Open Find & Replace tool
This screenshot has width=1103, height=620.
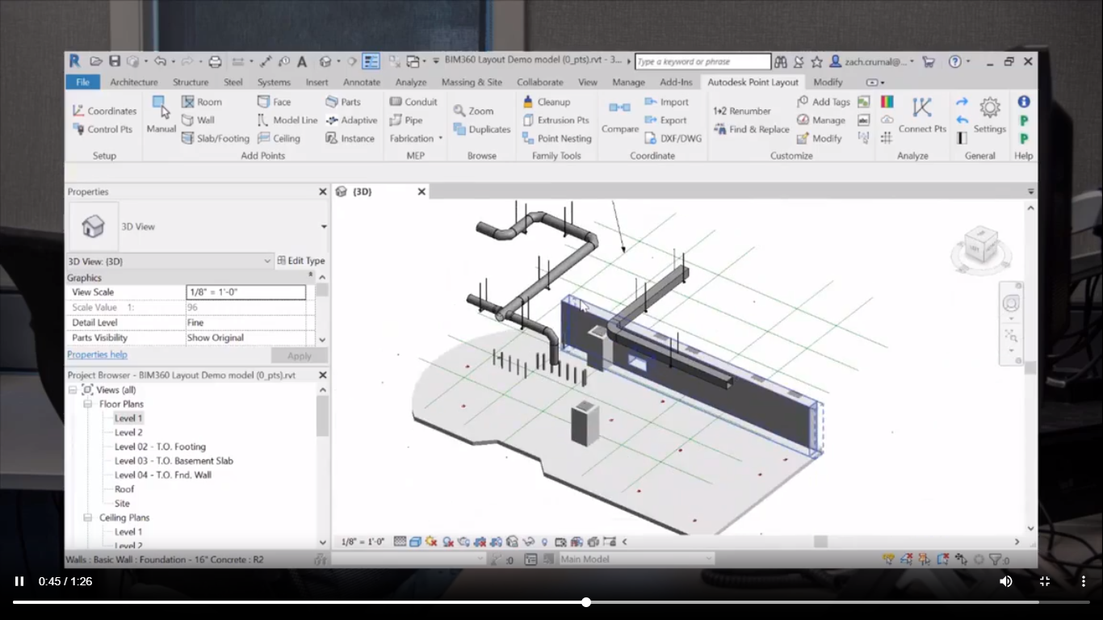pos(752,129)
